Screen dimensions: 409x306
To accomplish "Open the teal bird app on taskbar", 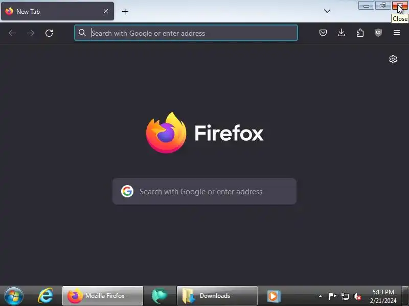I will click(x=160, y=296).
